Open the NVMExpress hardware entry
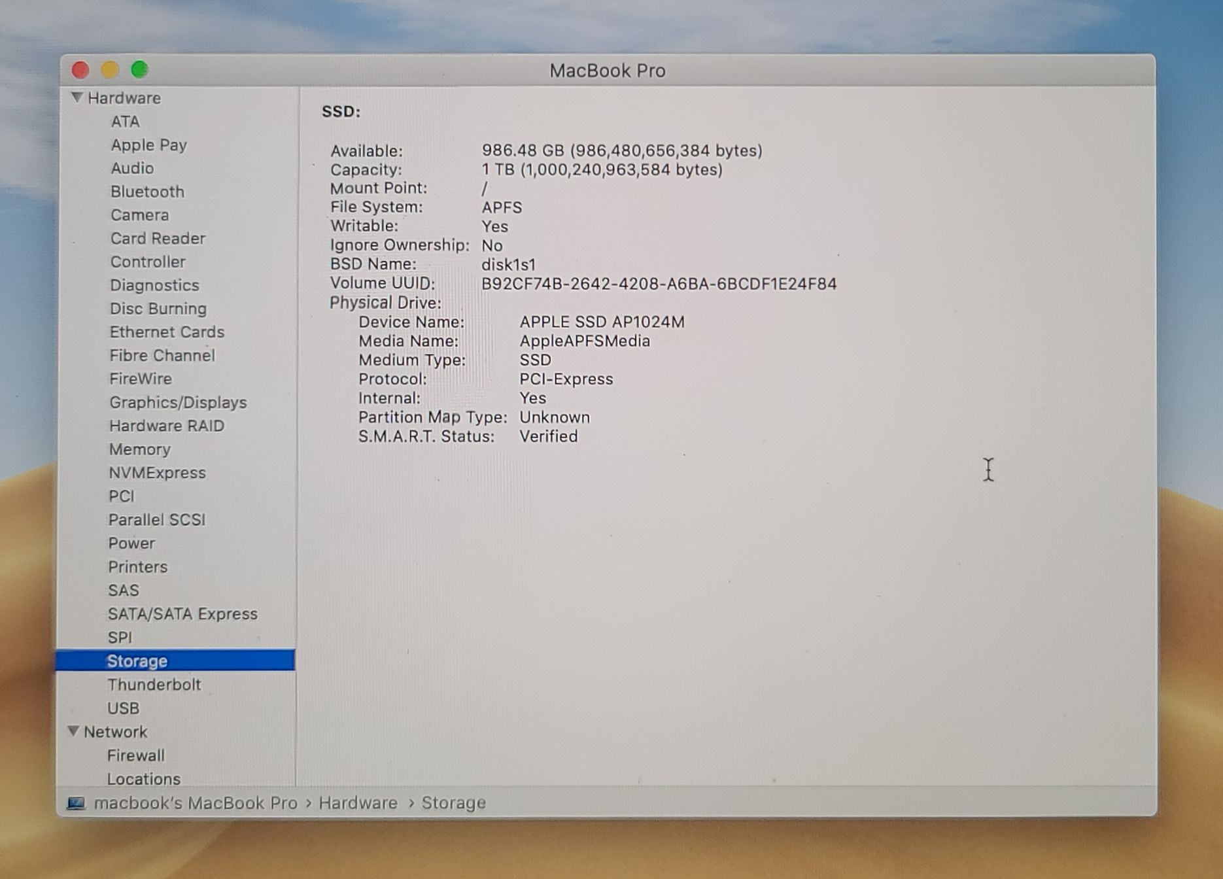The height and width of the screenshot is (879, 1223). pyautogui.click(x=157, y=473)
